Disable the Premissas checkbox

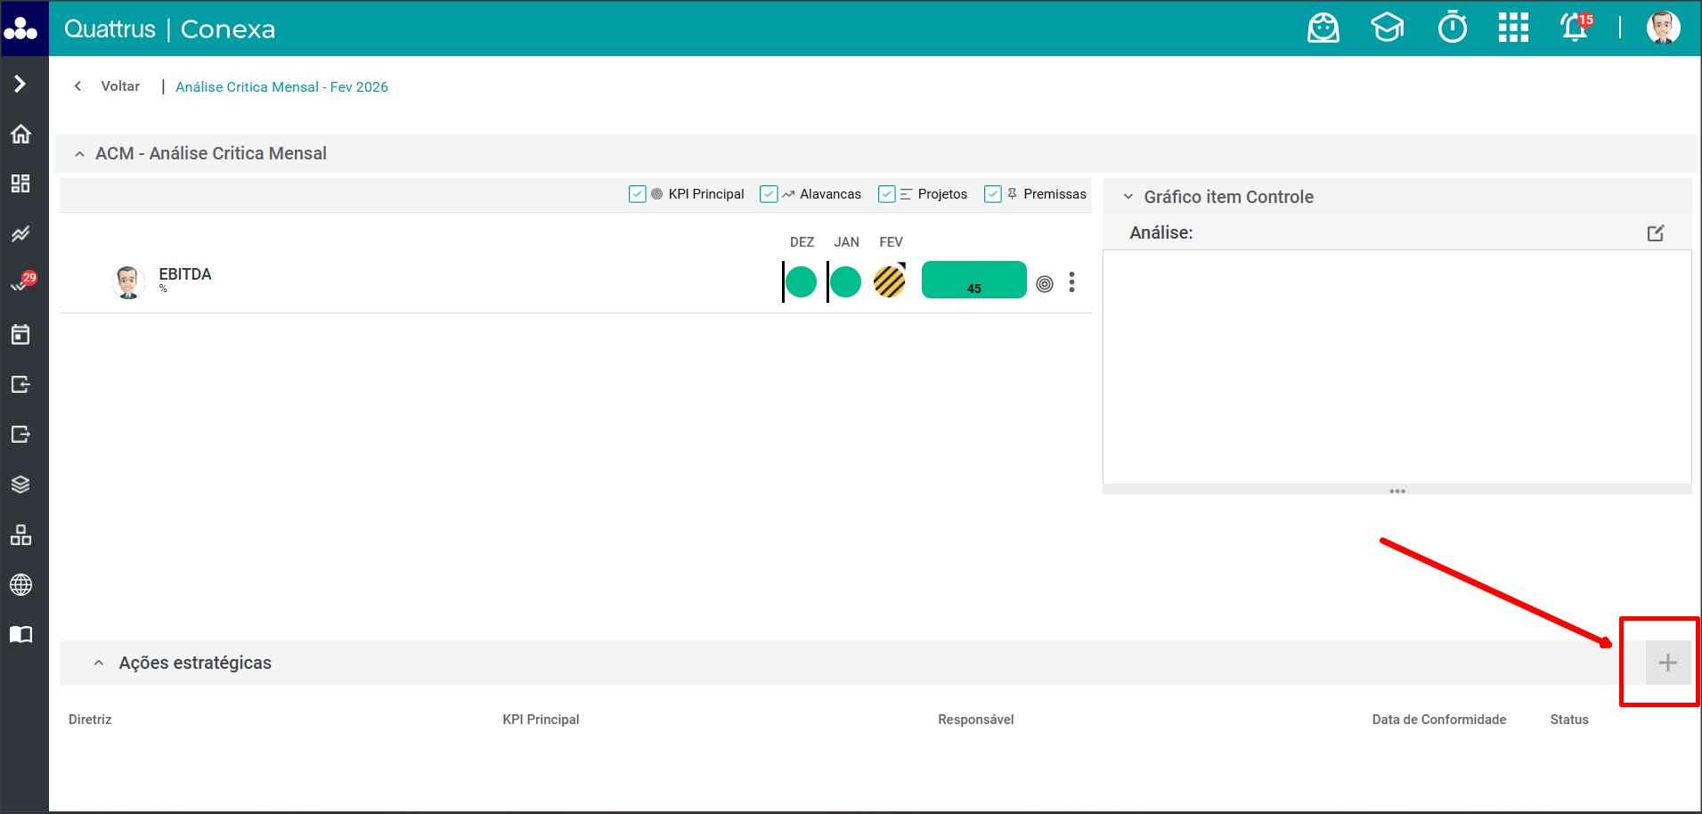coord(992,194)
